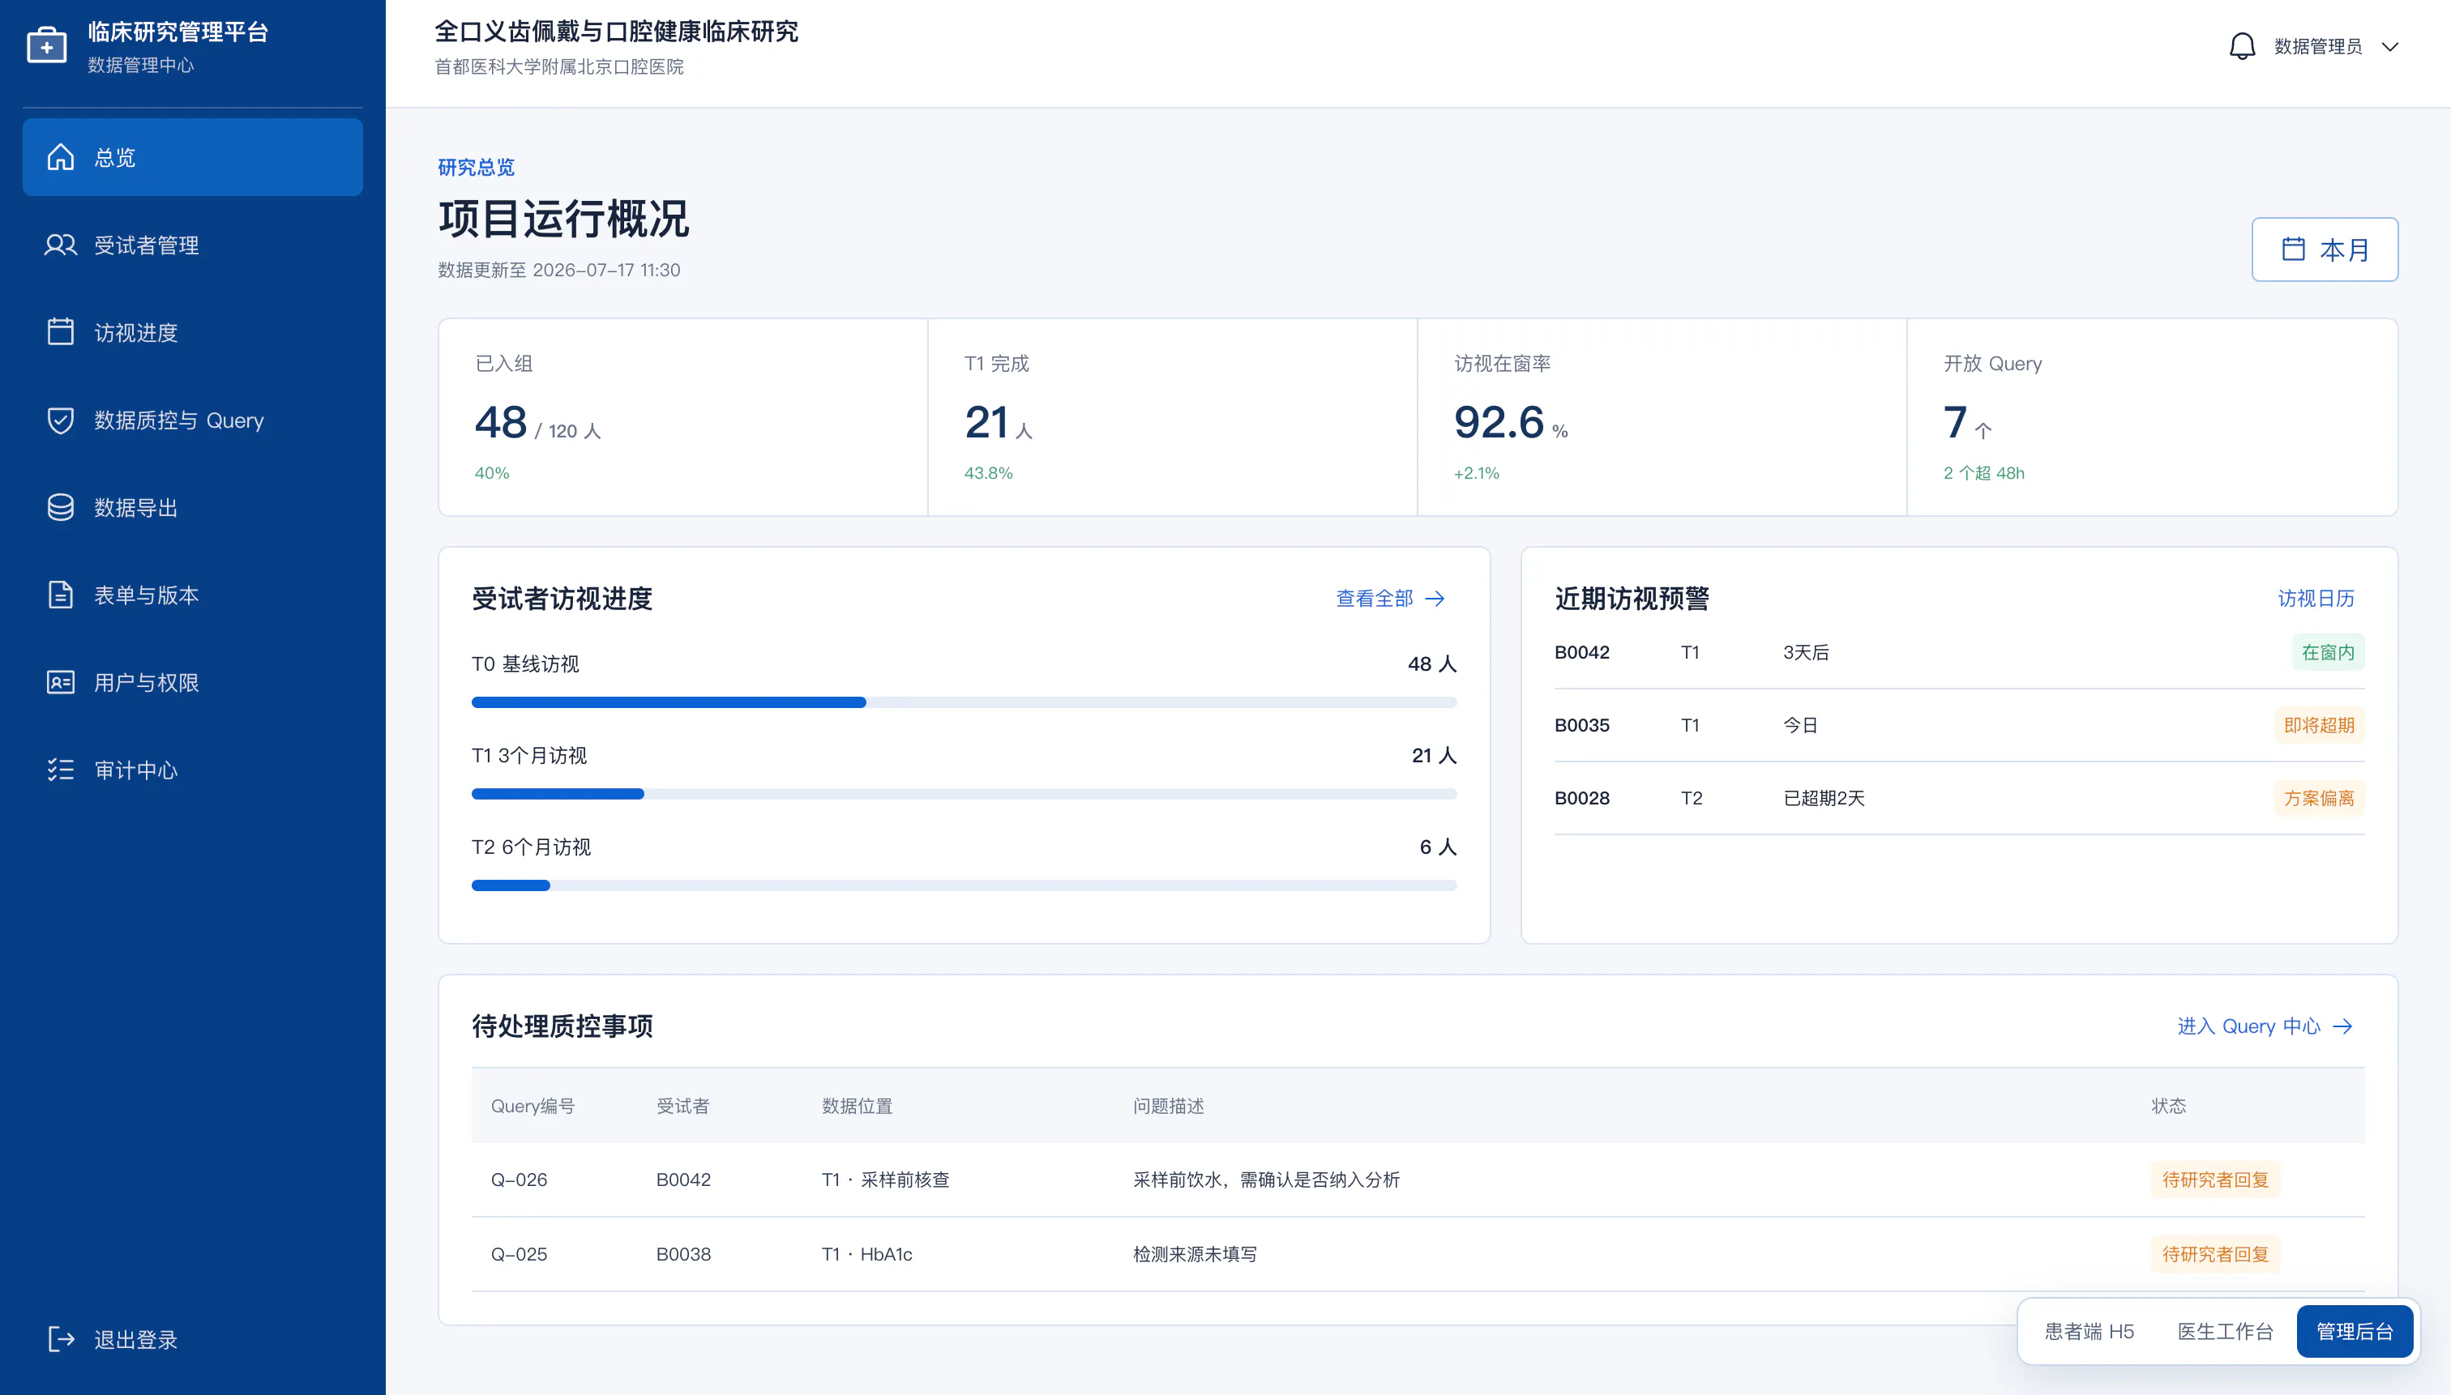Image resolution: width=2451 pixels, height=1395 pixels.
Task: Click the calendar icon in 本月 button
Action: (x=2293, y=250)
